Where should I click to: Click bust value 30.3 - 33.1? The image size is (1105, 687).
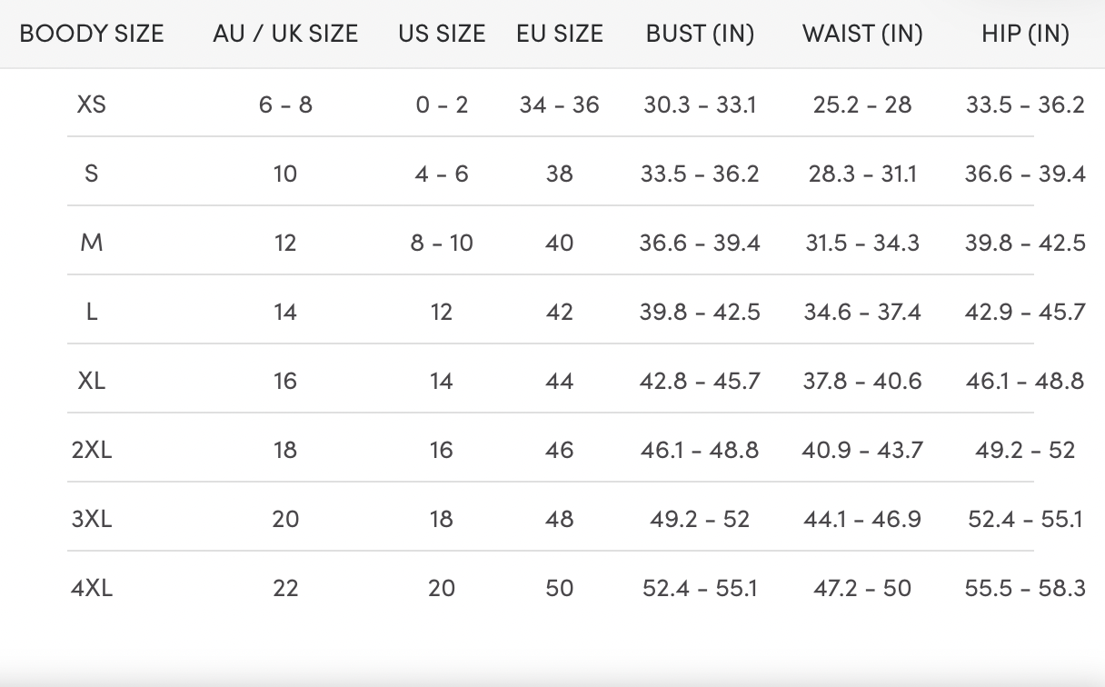[x=700, y=105]
